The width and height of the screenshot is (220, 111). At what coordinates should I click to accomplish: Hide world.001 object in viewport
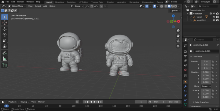point(214,20)
